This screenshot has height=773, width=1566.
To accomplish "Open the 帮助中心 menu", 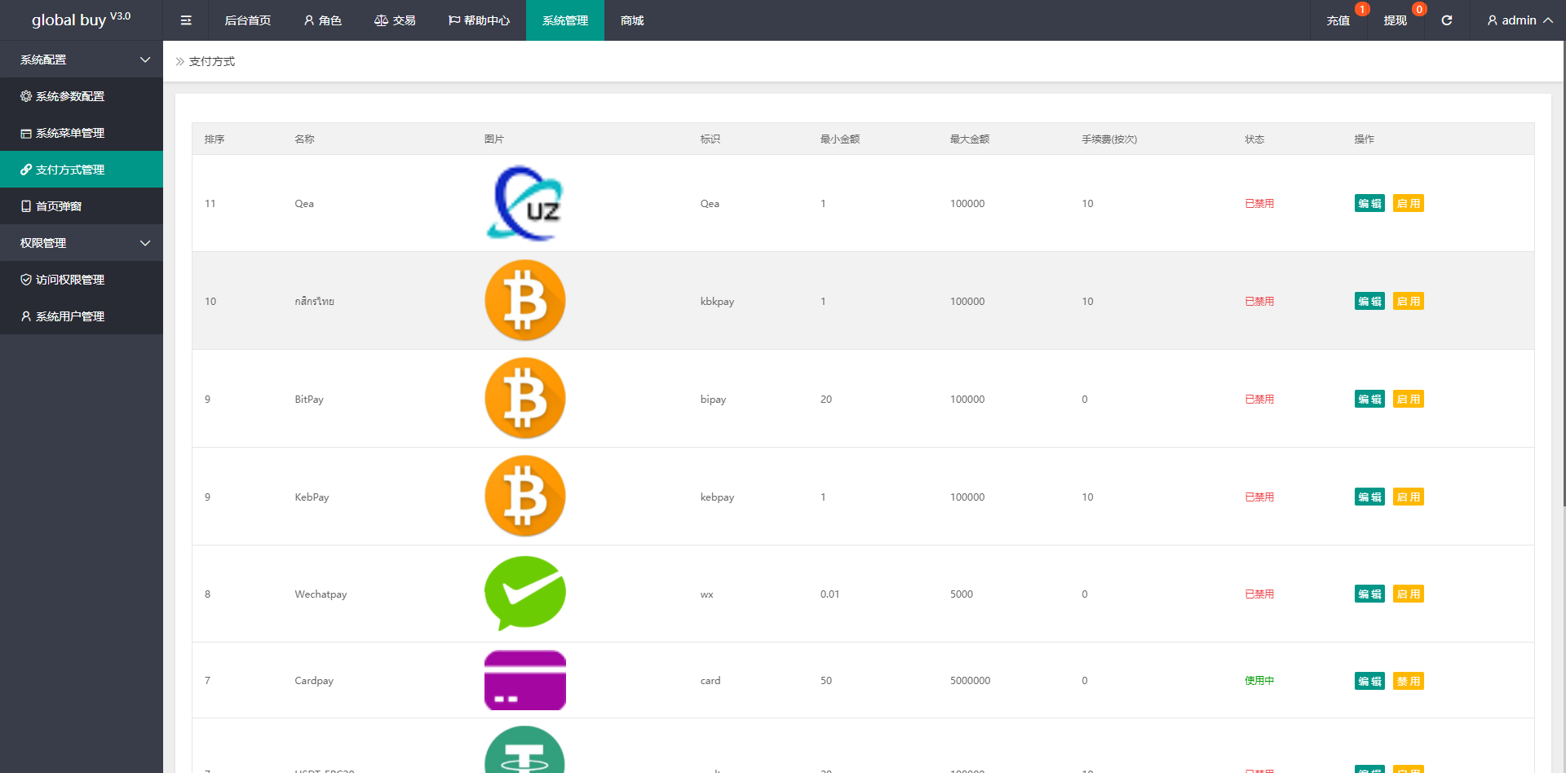I will point(479,20).
